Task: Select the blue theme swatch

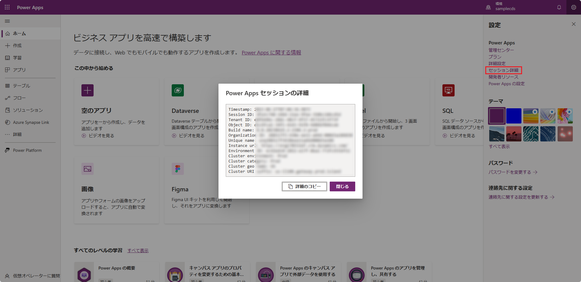Action: 514,116
